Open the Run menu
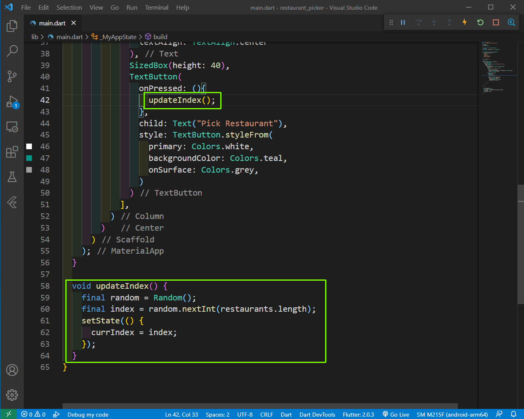This screenshot has width=524, height=419. click(x=132, y=7)
